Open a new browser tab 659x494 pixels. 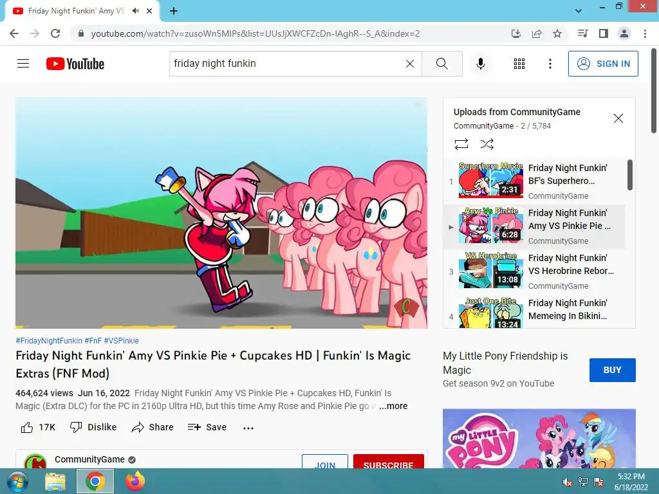point(174,11)
